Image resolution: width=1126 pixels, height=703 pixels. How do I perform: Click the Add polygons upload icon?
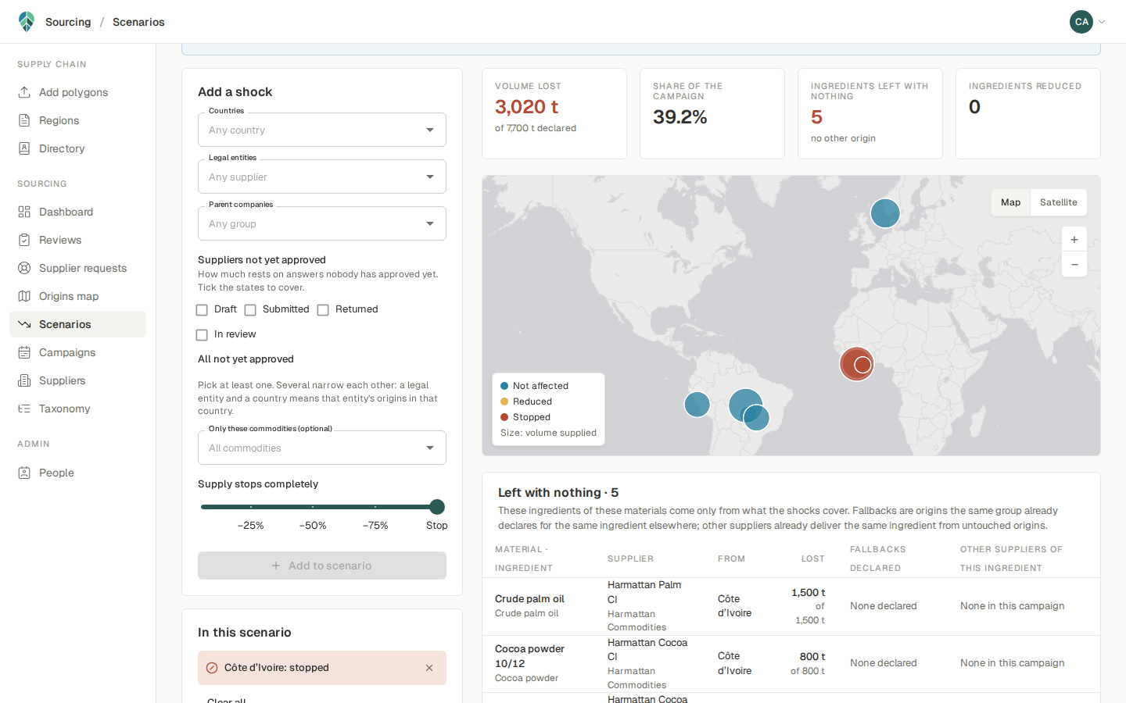coord(24,92)
